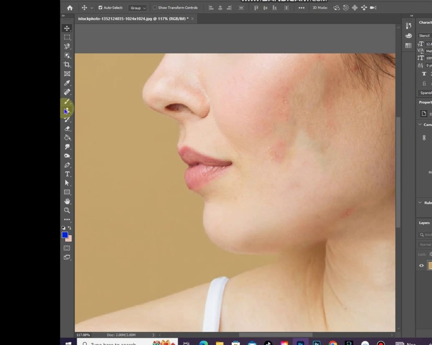Open the Edit Toolbar three-dots menu

coord(67,219)
